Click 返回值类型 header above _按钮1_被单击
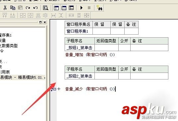The height and width of the screenshot is (121, 178). (106, 41)
